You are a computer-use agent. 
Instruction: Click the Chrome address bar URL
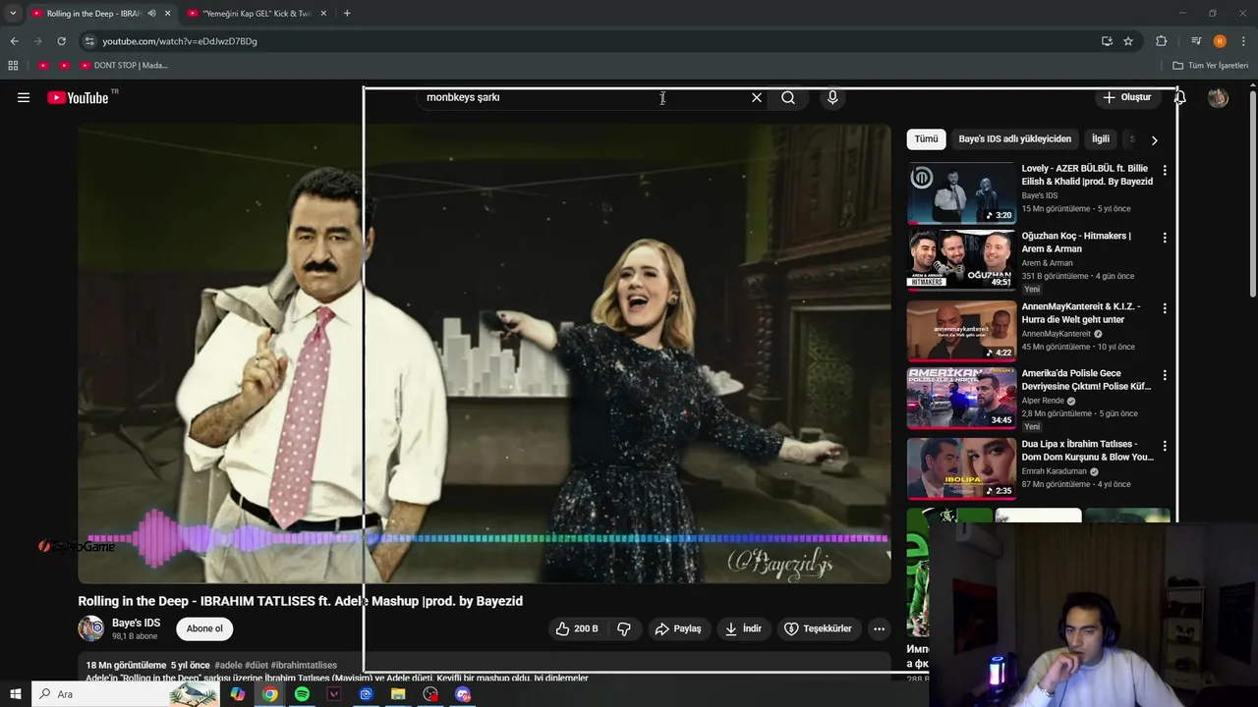180,41
